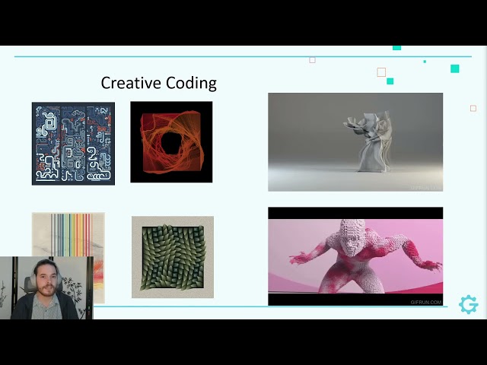Screen dimensions: 487x365
Task: Click the teal gear logo icon
Action: 469,304
